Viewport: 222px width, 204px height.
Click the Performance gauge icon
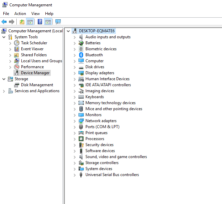pyautogui.click(x=17, y=67)
